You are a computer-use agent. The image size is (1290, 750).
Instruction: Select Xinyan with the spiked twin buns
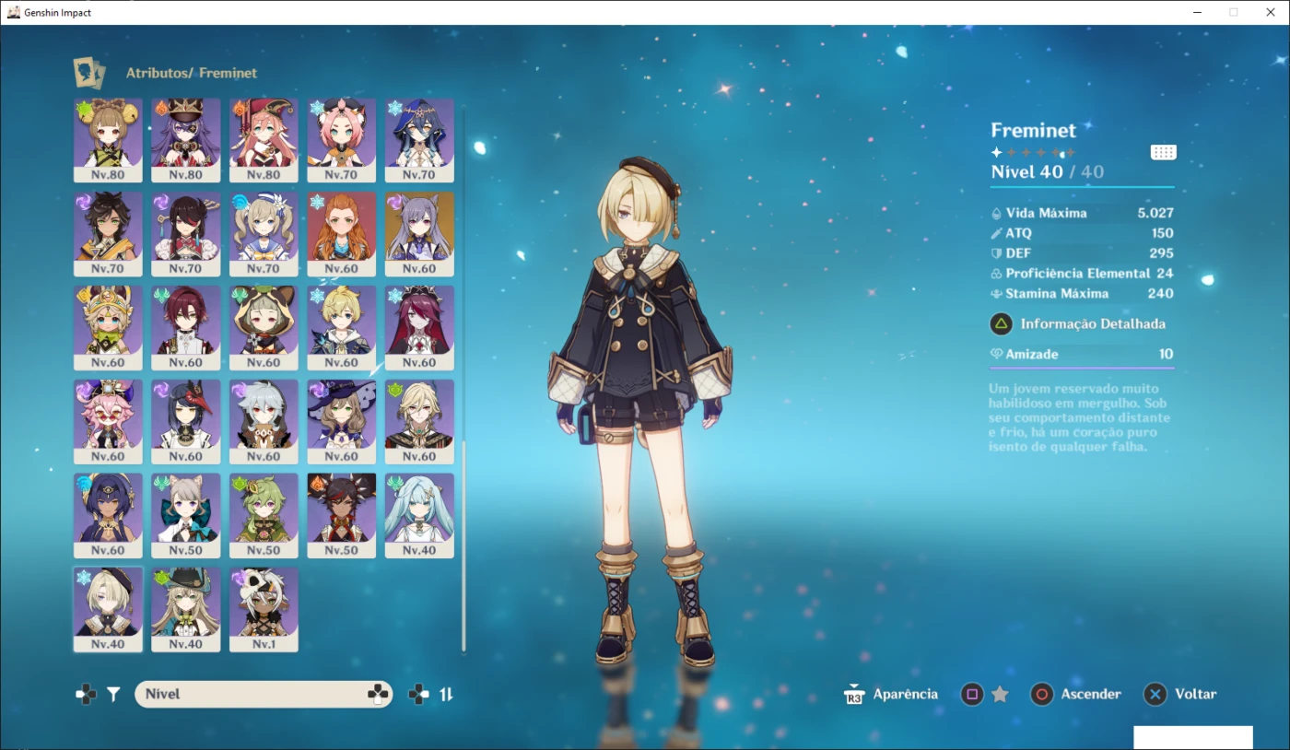click(341, 516)
